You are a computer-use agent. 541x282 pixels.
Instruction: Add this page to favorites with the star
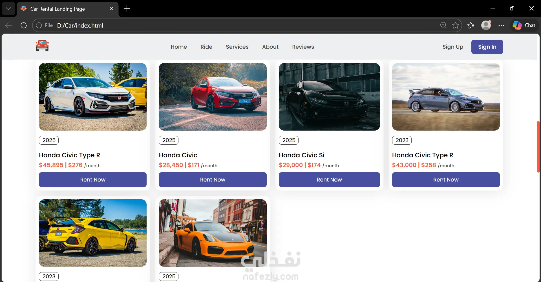(x=456, y=25)
